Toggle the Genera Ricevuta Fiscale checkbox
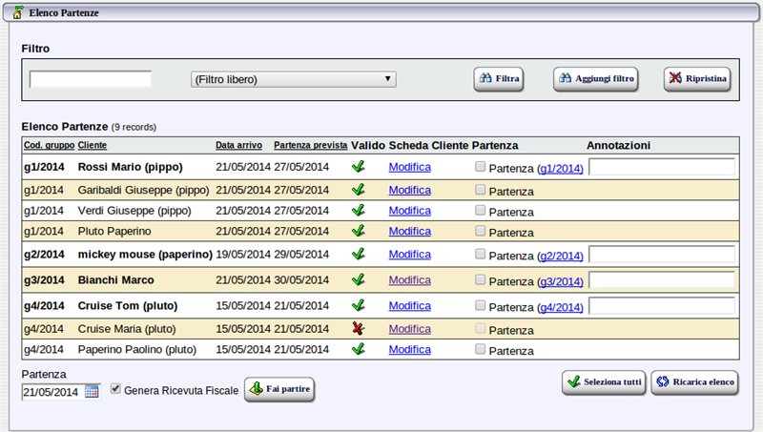Image resolution: width=763 pixels, height=432 pixels. tap(116, 389)
